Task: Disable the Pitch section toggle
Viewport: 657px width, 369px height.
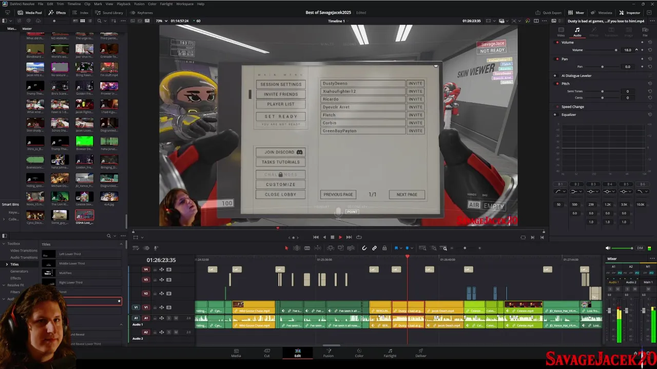Action: click(x=557, y=84)
